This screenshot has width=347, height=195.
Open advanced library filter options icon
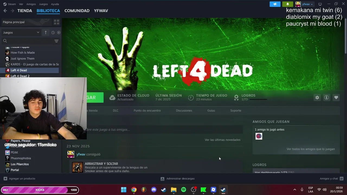(56, 41)
